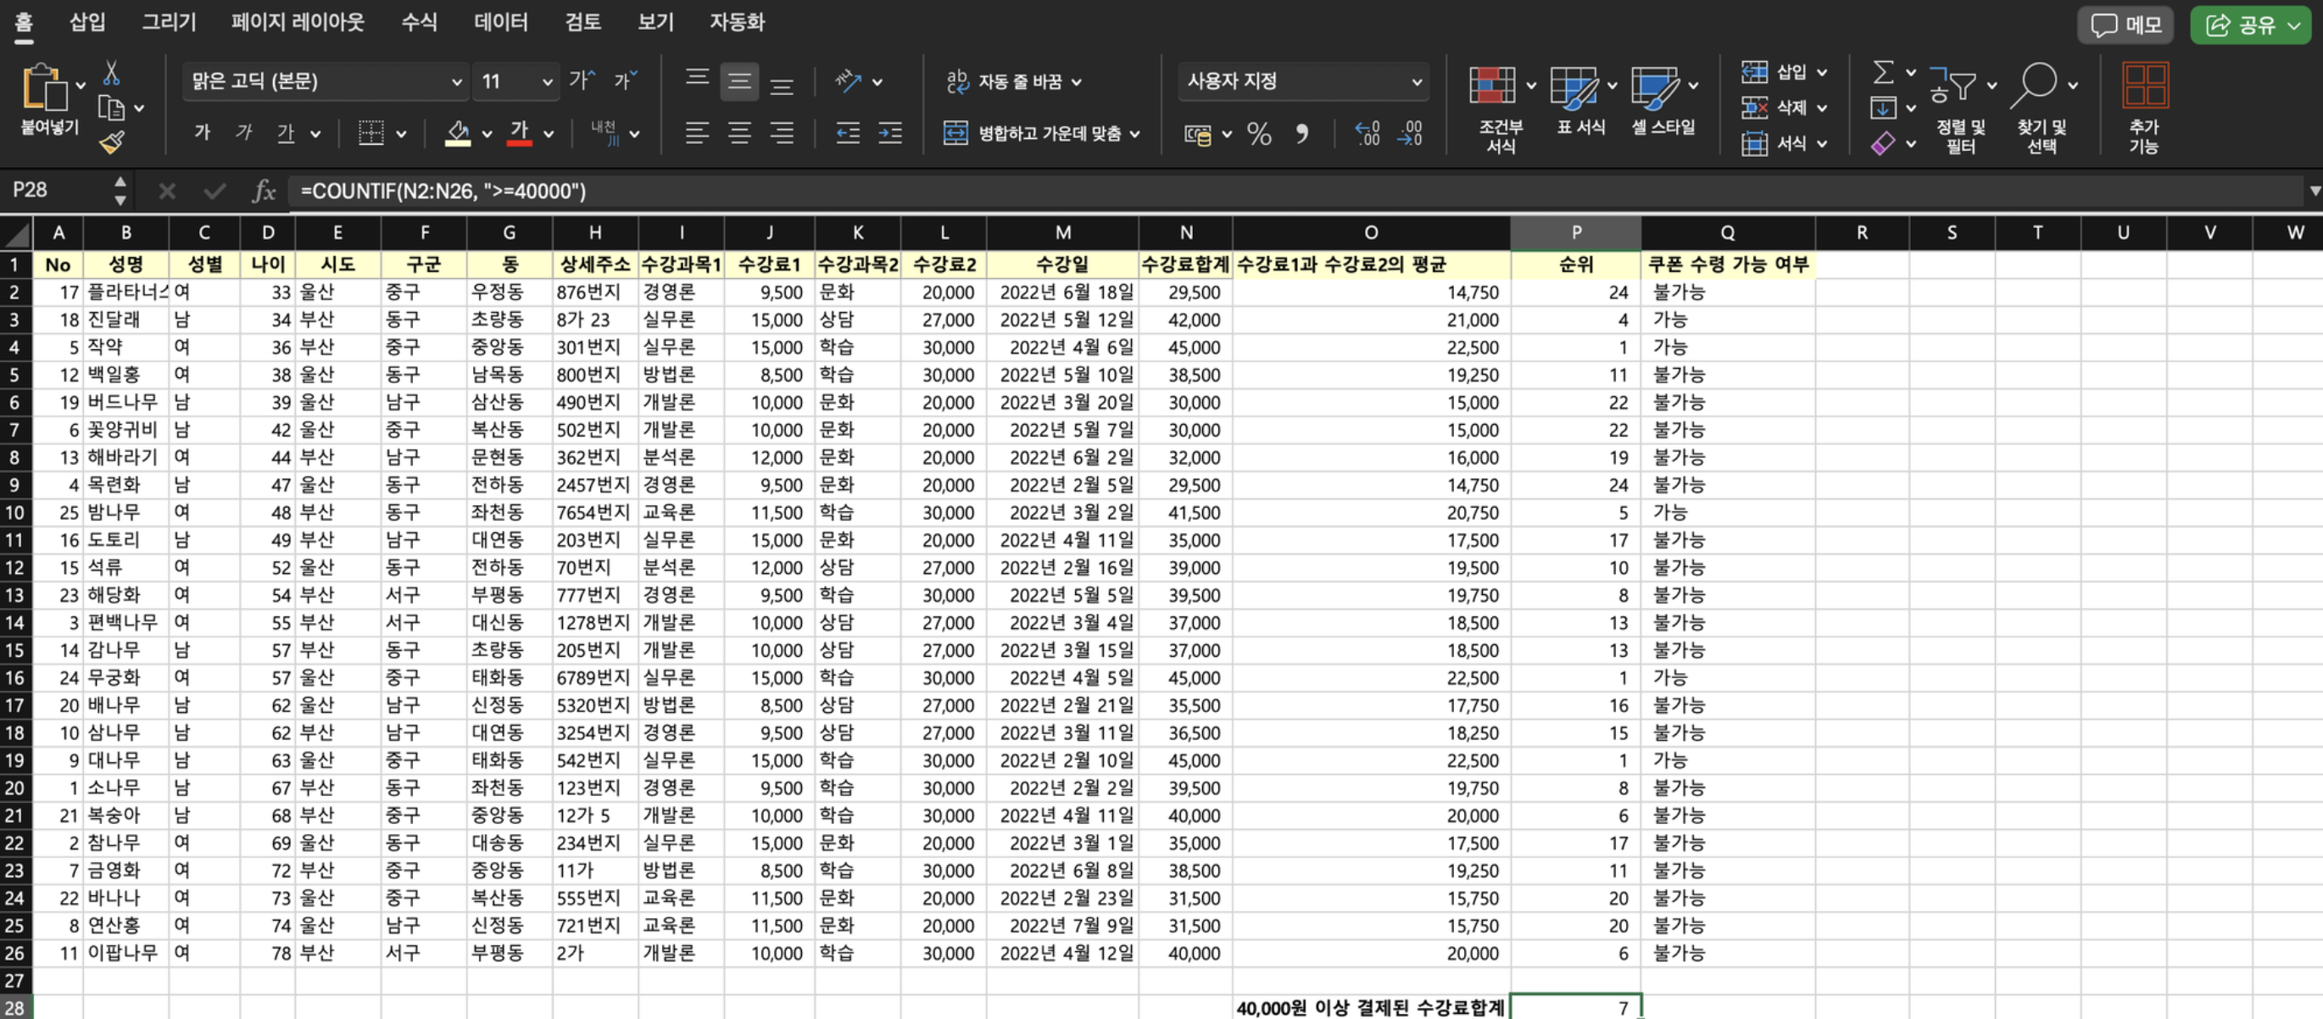Apply the red font color swatch
Viewport: 2323px width, 1019px height.
pos(519,133)
